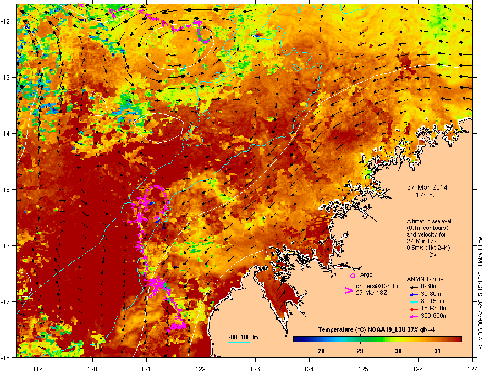Click the 126 longitude axis label
The image size is (484, 374).
[x=418, y=369]
